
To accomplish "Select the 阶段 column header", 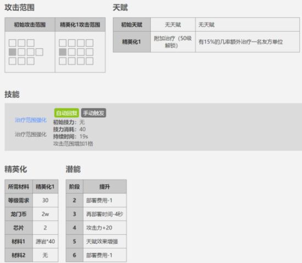I will [x=75, y=187].
